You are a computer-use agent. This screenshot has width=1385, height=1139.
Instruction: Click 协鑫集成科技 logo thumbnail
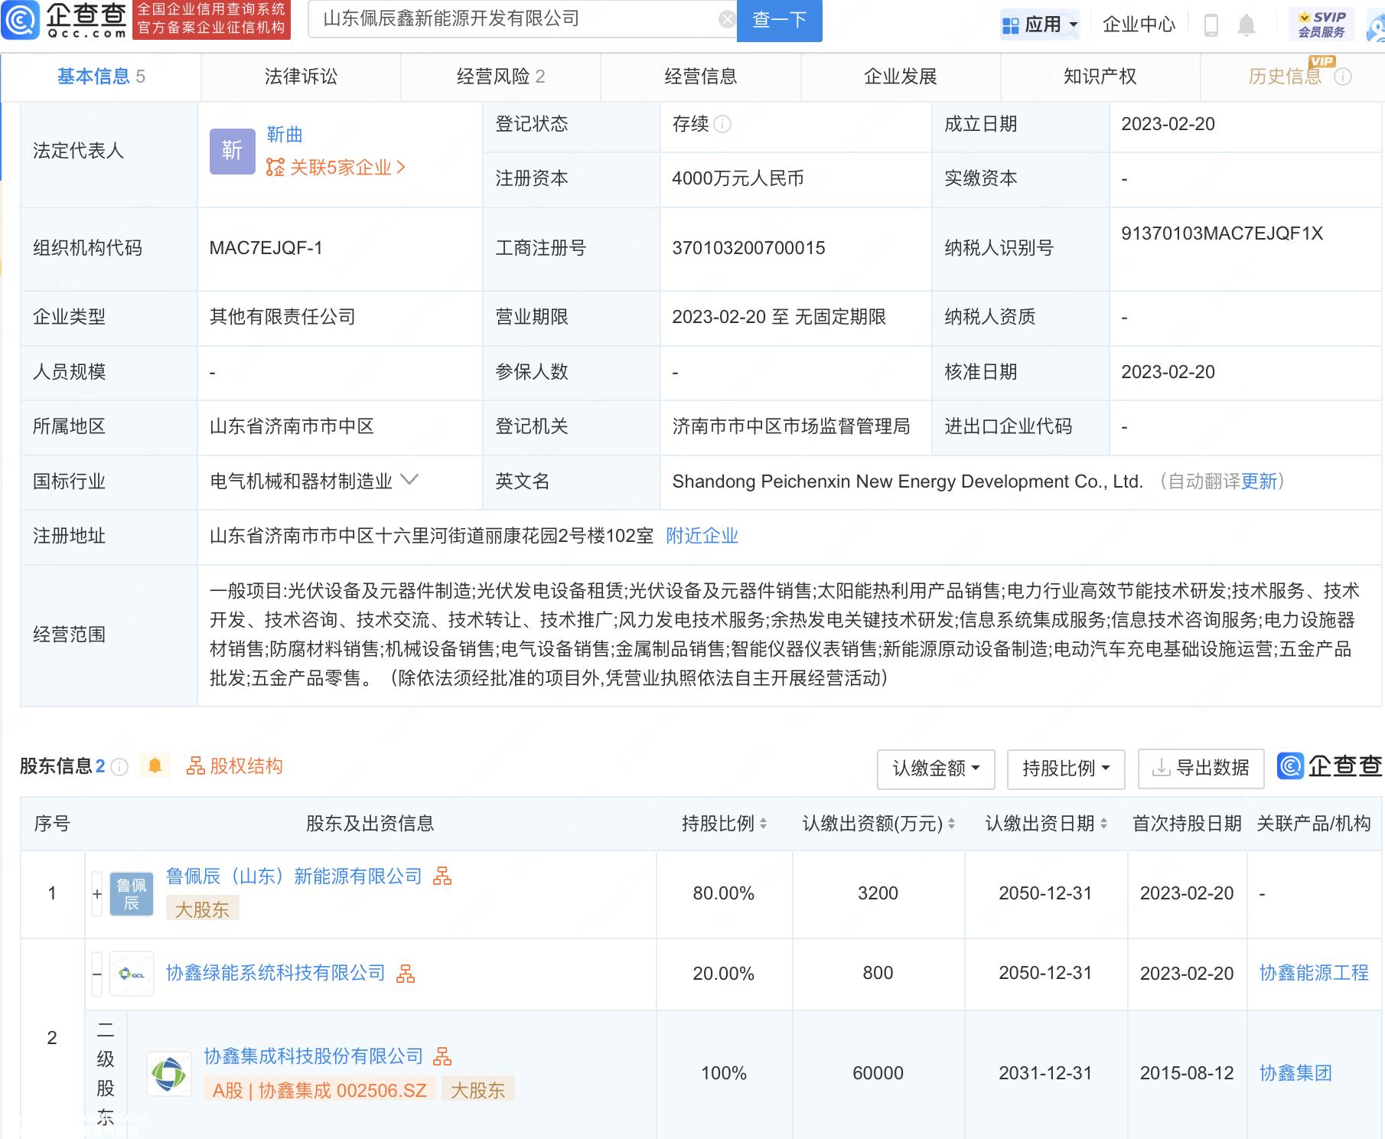tap(169, 1073)
